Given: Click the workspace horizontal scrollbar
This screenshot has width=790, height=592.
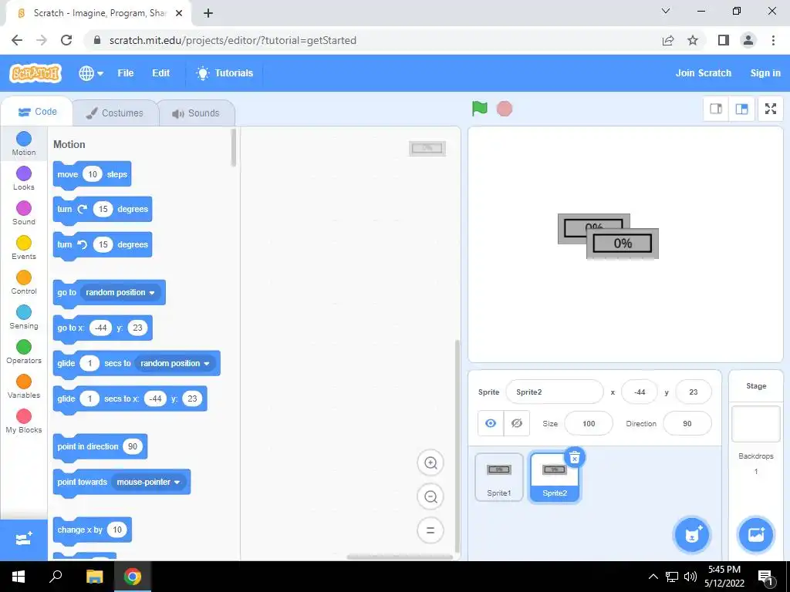Looking at the screenshot, I should (x=400, y=557).
